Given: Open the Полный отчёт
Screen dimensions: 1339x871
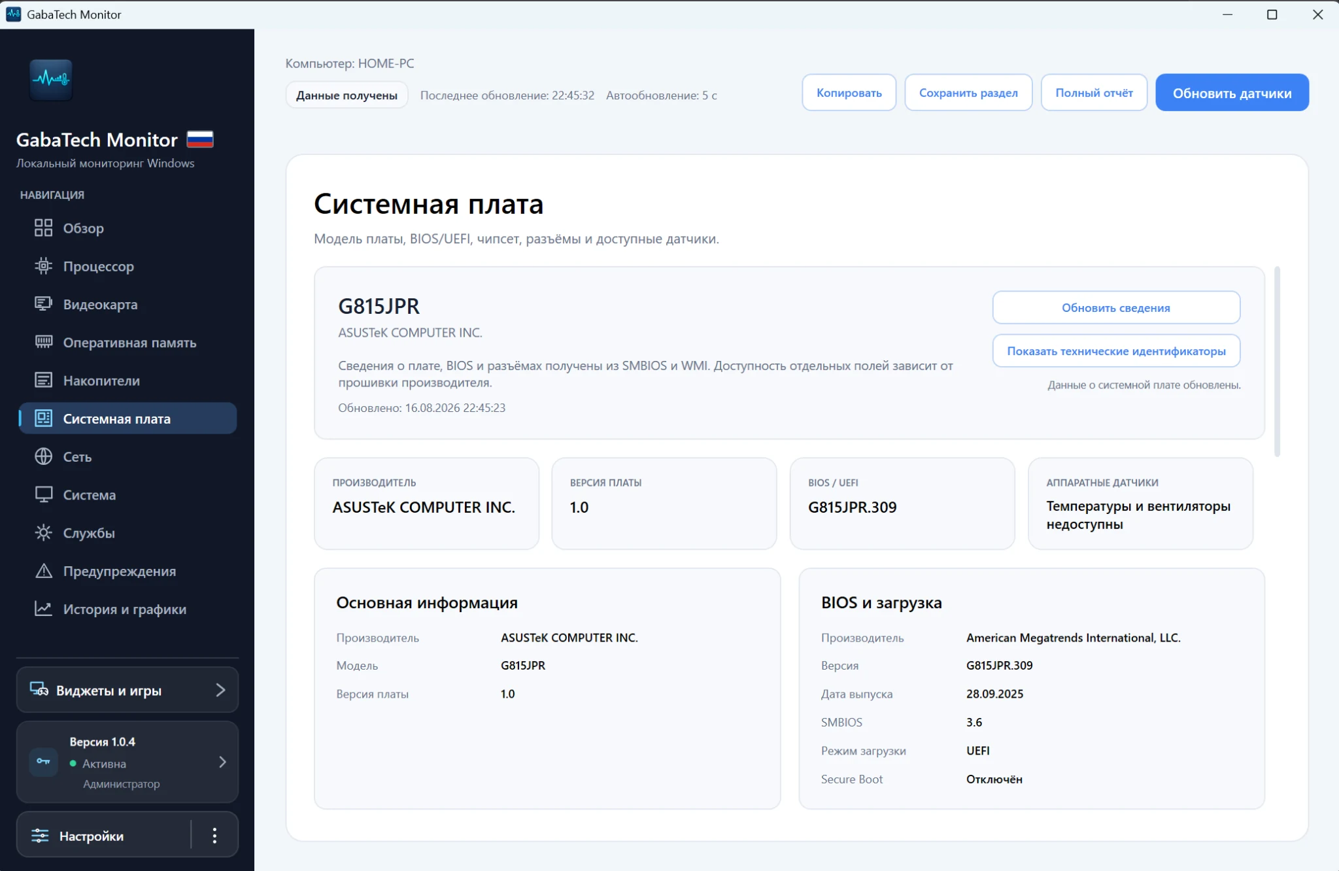Looking at the screenshot, I should [1094, 92].
